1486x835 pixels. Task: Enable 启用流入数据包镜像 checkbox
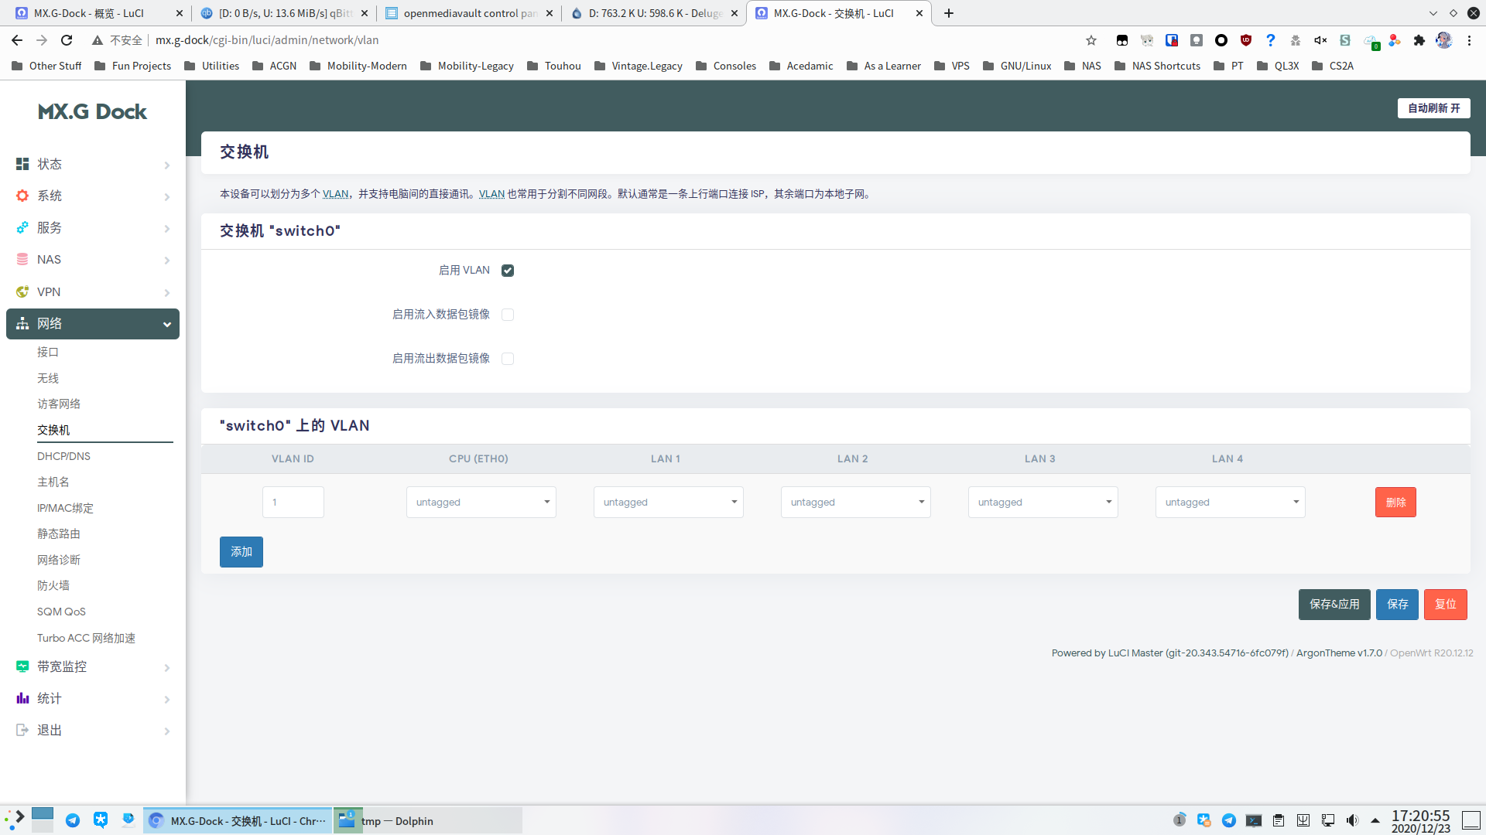point(508,314)
